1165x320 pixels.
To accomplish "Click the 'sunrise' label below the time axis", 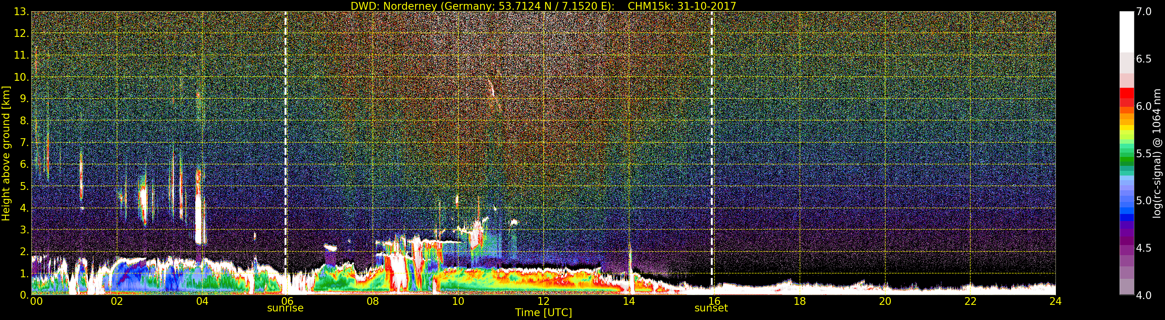I will point(285,308).
